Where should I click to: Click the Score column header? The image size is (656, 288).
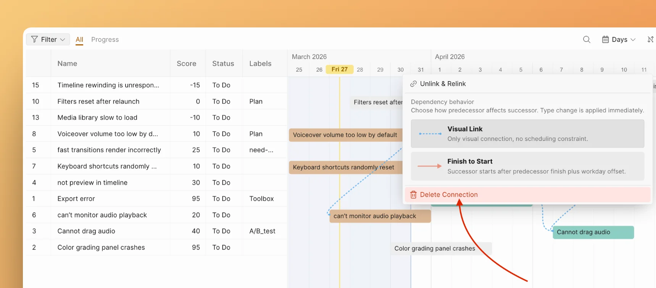[186, 64]
